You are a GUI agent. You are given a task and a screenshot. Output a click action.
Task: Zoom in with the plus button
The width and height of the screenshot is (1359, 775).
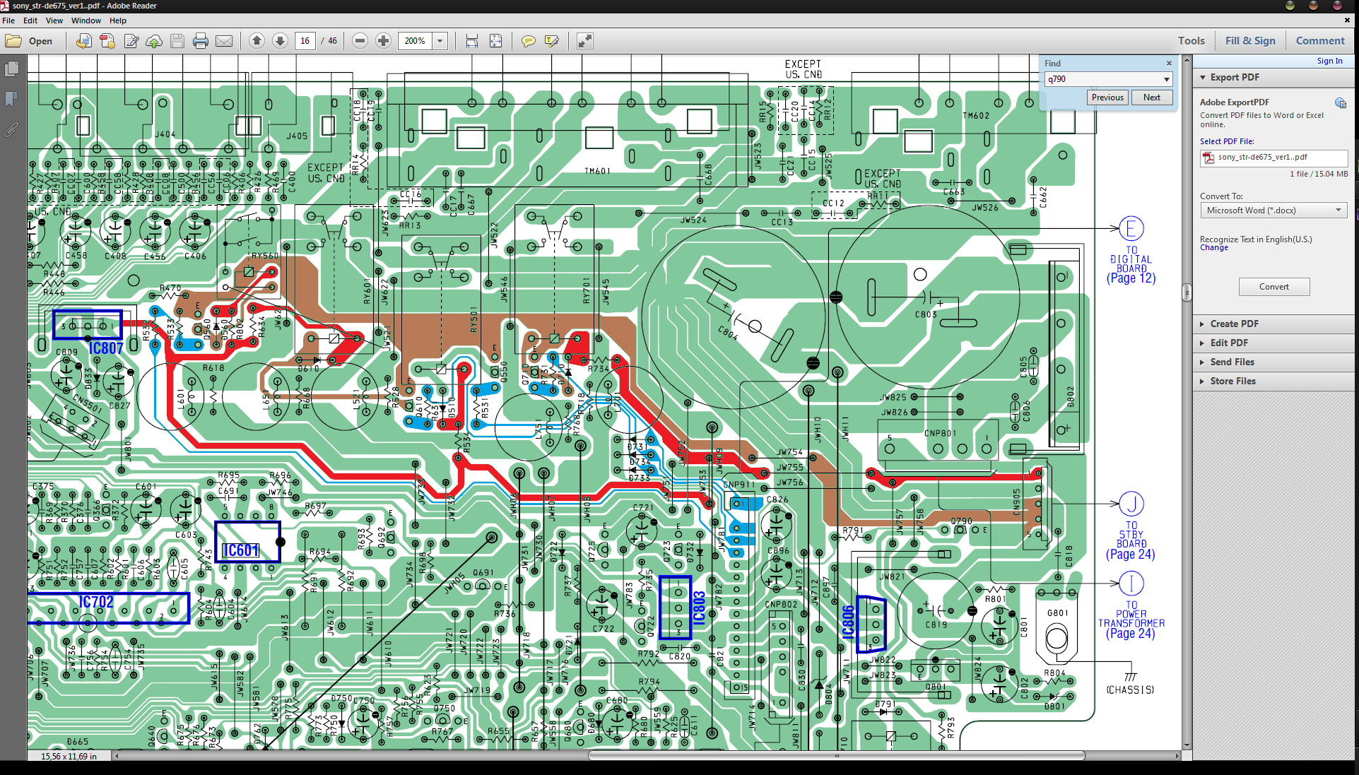pyautogui.click(x=383, y=41)
